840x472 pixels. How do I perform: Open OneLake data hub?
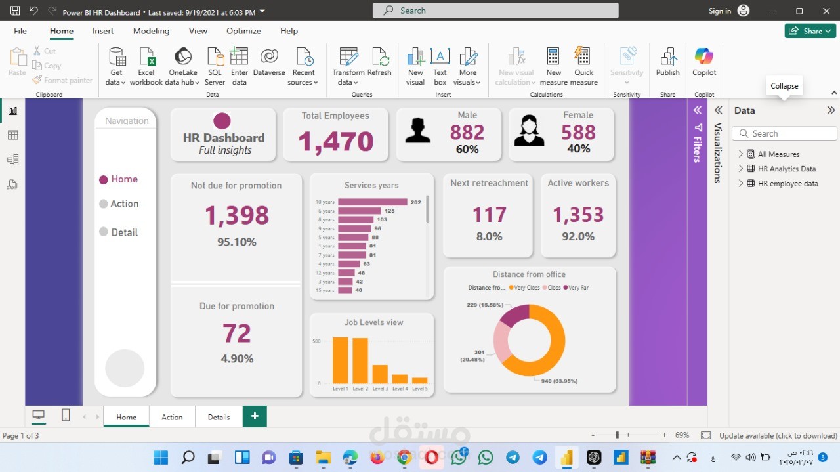pos(182,67)
